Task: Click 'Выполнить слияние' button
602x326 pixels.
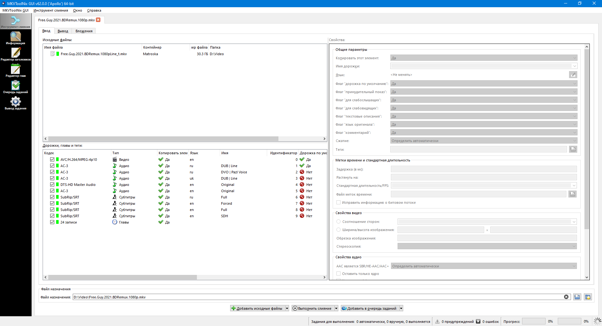Action: pos(313,308)
